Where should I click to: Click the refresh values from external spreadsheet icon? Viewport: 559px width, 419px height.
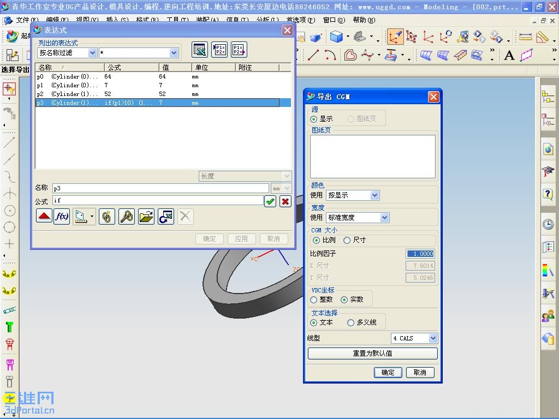[x=166, y=216]
